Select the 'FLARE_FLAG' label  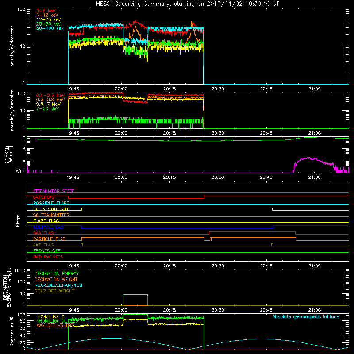click(46, 221)
